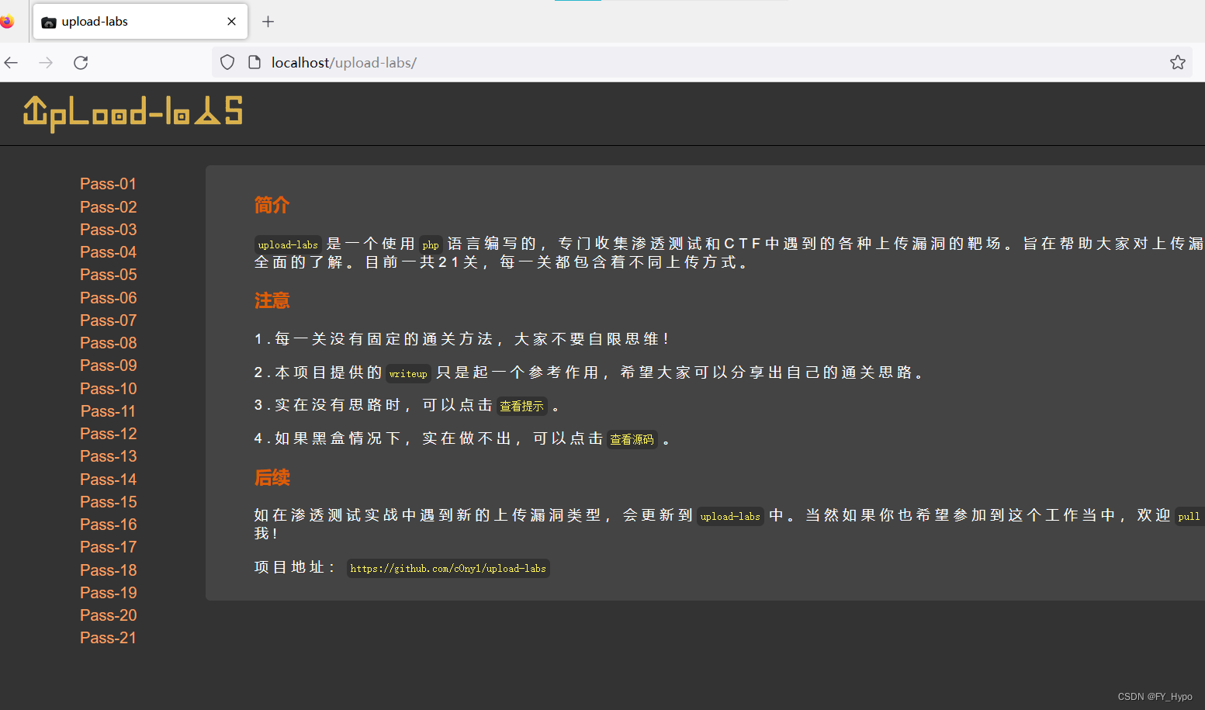Reload the page with the refresh icon

coord(81,63)
